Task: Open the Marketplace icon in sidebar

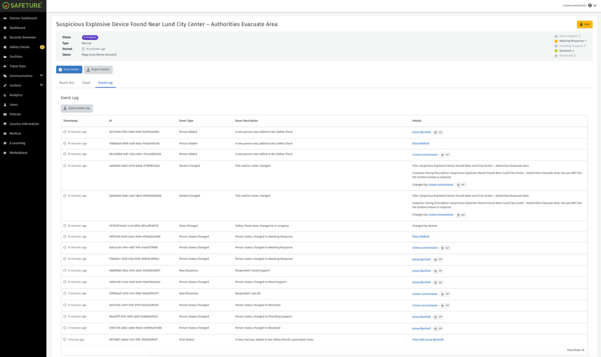Action: coord(5,153)
